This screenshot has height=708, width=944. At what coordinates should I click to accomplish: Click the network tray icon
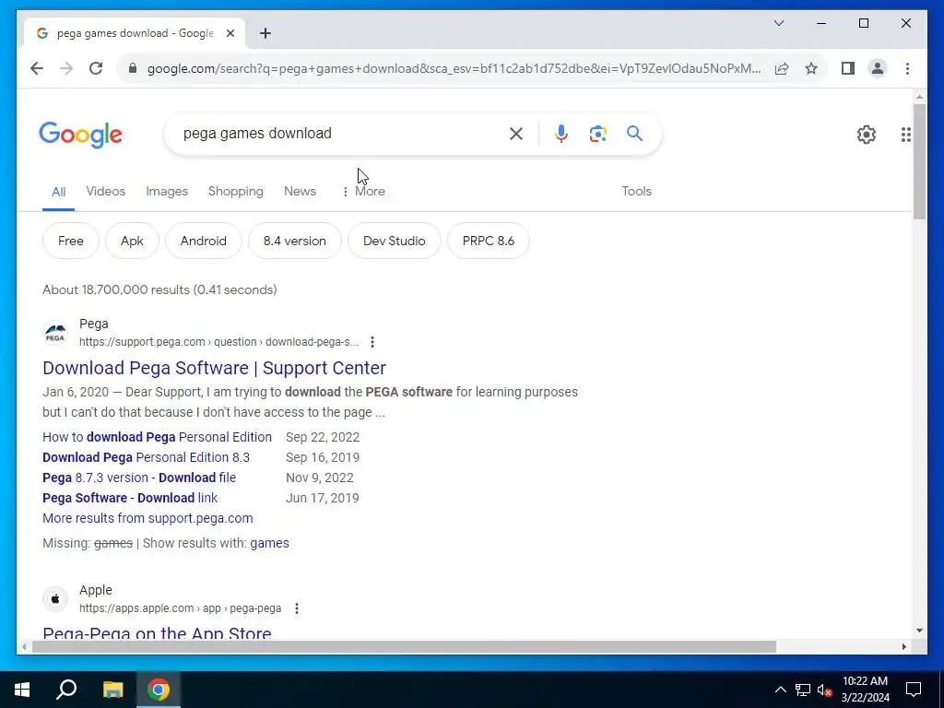[803, 690]
